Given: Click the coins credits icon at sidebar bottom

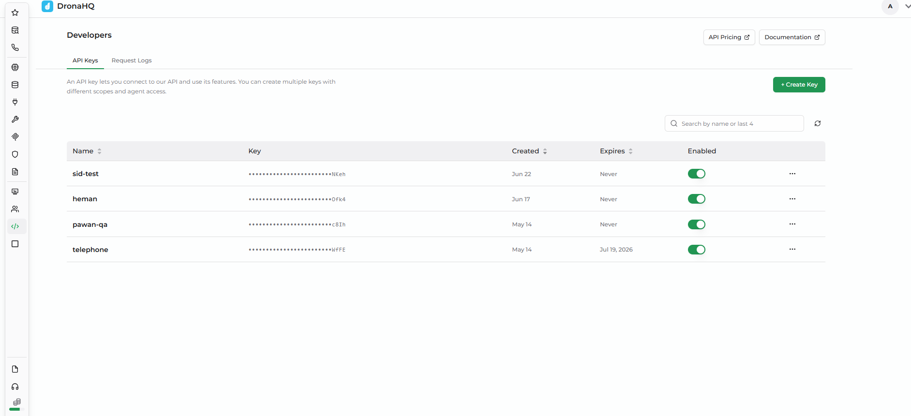Looking at the screenshot, I should (x=17, y=402).
